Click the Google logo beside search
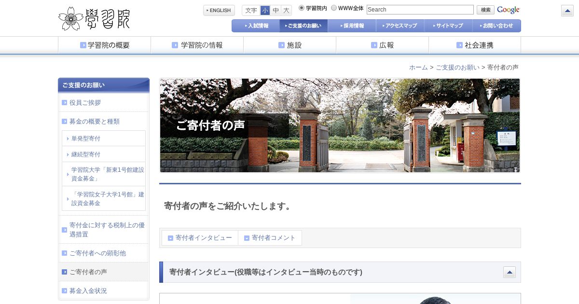Screen dimensions: 579x304 [x=508, y=10]
